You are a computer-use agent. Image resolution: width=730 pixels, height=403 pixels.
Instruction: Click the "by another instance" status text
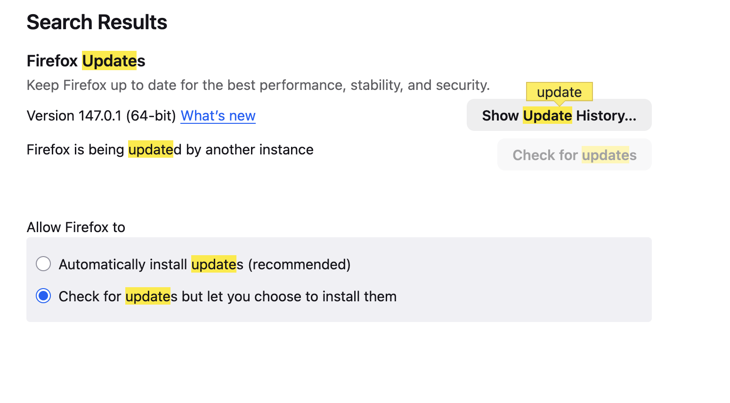coord(250,150)
